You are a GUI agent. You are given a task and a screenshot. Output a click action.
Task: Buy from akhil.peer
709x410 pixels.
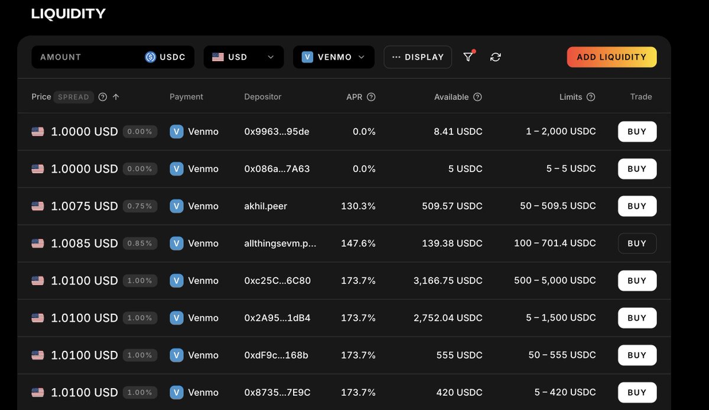637,206
